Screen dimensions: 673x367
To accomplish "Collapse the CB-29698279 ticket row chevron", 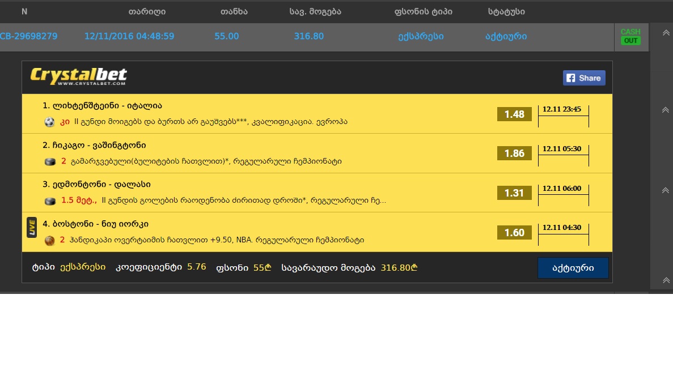I will click(666, 33).
